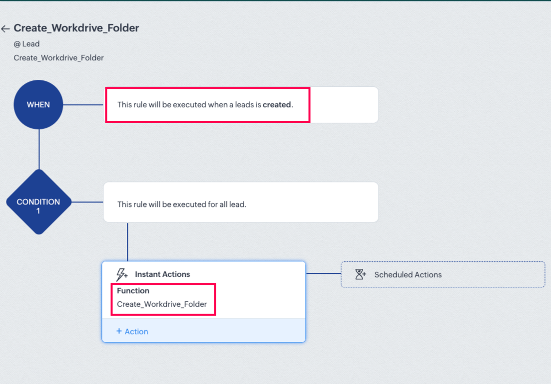Viewport: 551px width, 384px height.
Task: Click the Instant Actions lightning bolt icon
Action: [x=122, y=274]
